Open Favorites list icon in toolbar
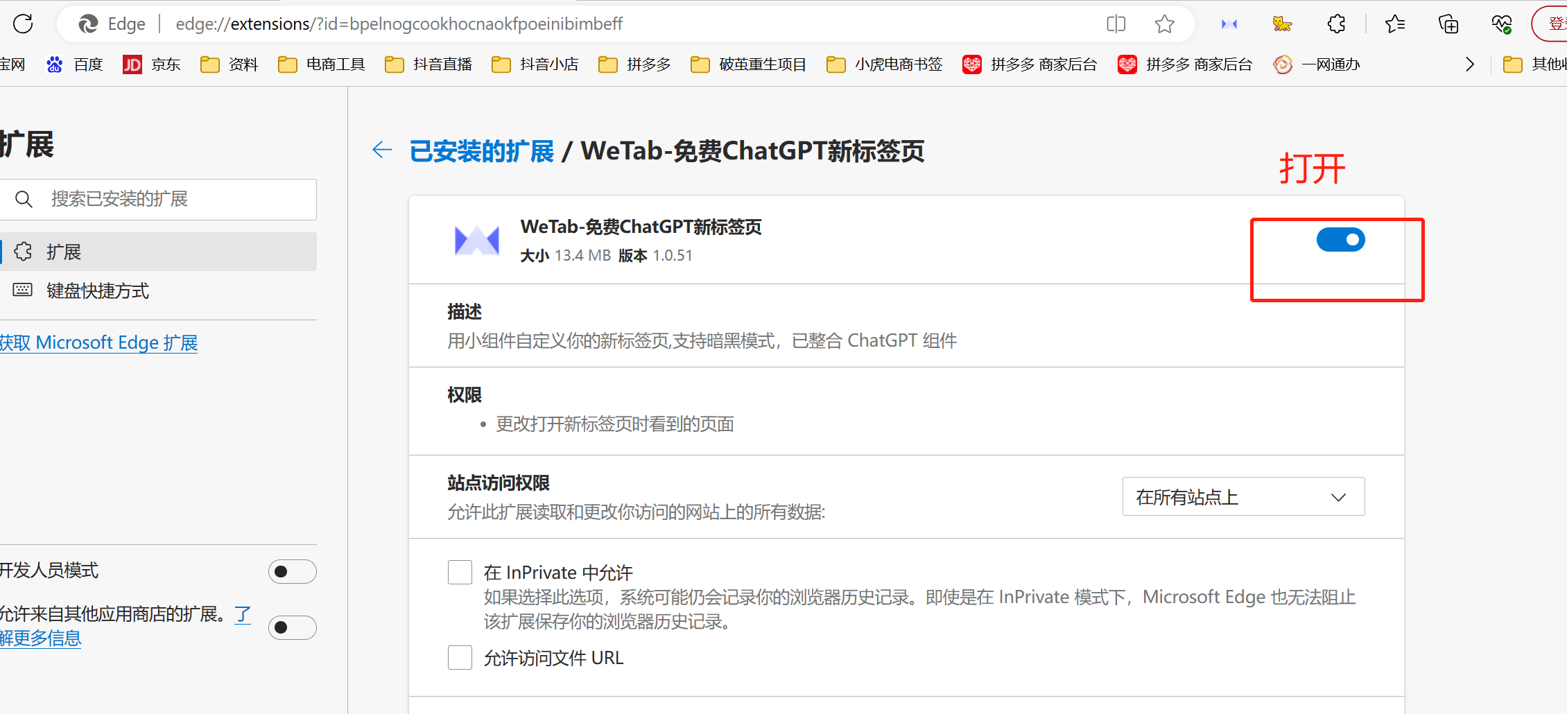This screenshot has height=714, width=1567. (x=1394, y=24)
